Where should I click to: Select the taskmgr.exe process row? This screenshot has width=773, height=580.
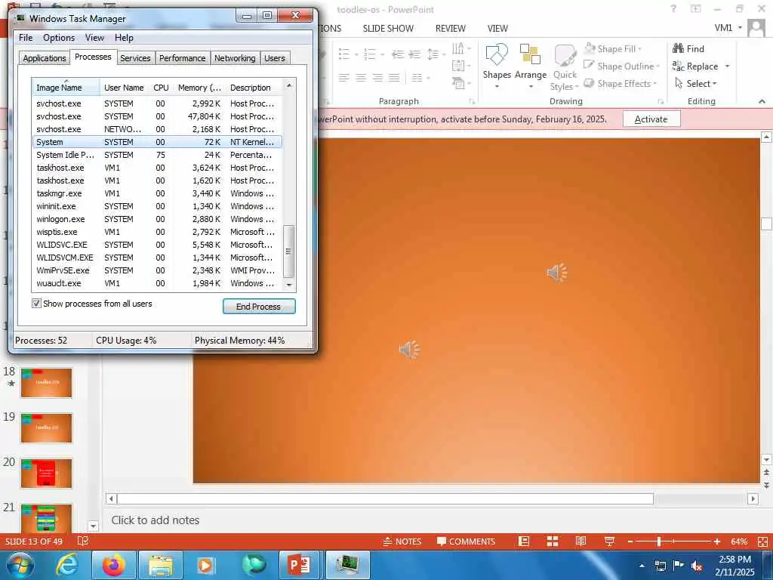point(157,193)
